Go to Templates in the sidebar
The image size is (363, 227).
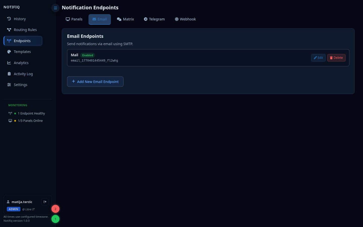(23, 52)
